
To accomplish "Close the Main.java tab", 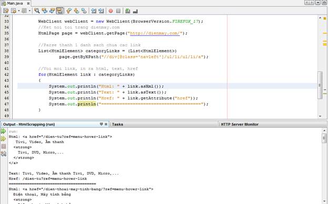I will tap(28, 3).
